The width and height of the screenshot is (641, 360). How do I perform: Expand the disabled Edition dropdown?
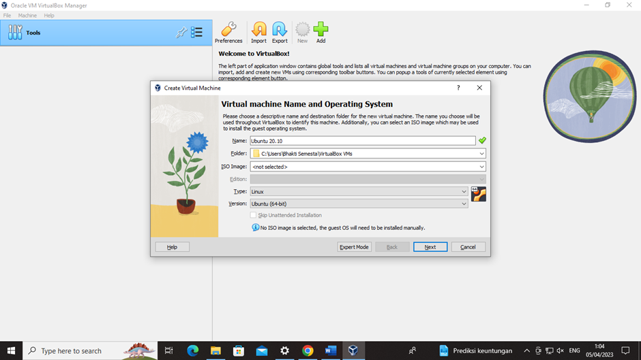(481, 179)
